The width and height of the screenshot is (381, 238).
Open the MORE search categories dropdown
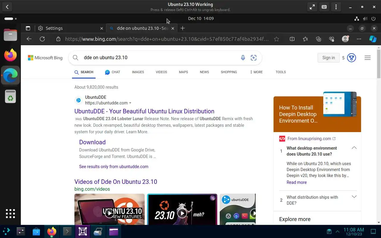[x=256, y=72]
